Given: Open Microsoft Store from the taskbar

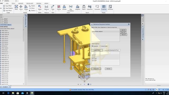Looking at the screenshot, I should pyautogui.click(x=18, y=93).
